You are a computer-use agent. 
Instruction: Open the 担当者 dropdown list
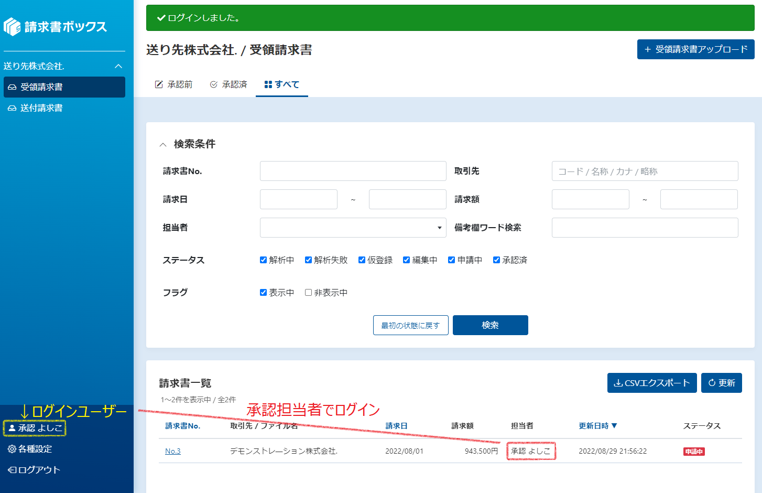(353, 228)
